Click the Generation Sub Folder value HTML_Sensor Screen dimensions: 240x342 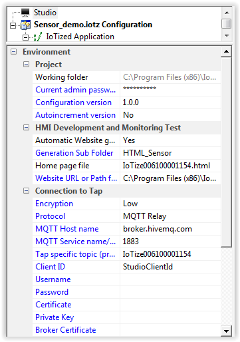pyautogui.click(x=170, y=153)
